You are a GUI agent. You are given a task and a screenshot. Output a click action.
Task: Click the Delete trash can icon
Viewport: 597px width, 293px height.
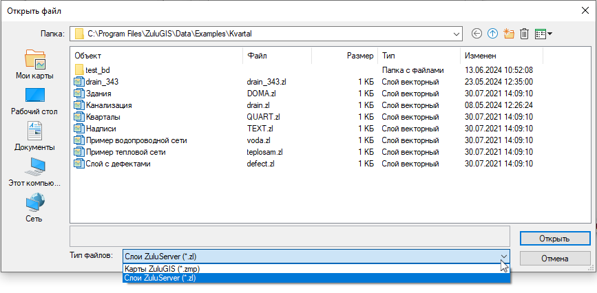[x=524, y=33]
